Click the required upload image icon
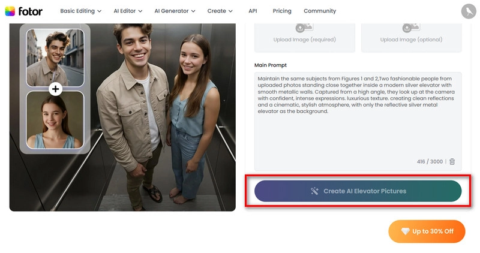The height and width of the screenshot is (253, 480). point(304,27)
